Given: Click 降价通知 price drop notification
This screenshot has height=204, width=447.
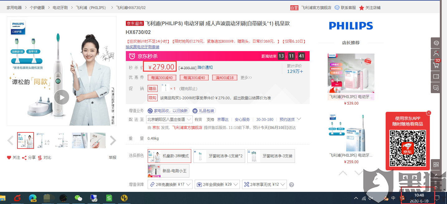Looking at the screenshot, I should [205, 68].
